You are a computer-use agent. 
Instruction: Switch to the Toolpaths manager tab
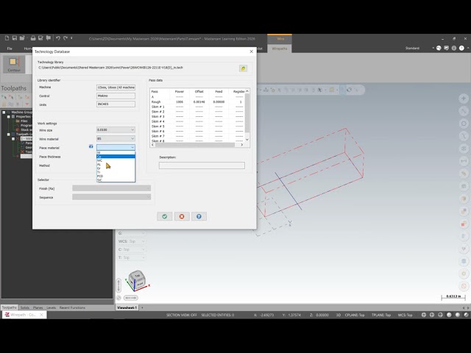coord(10,307)
